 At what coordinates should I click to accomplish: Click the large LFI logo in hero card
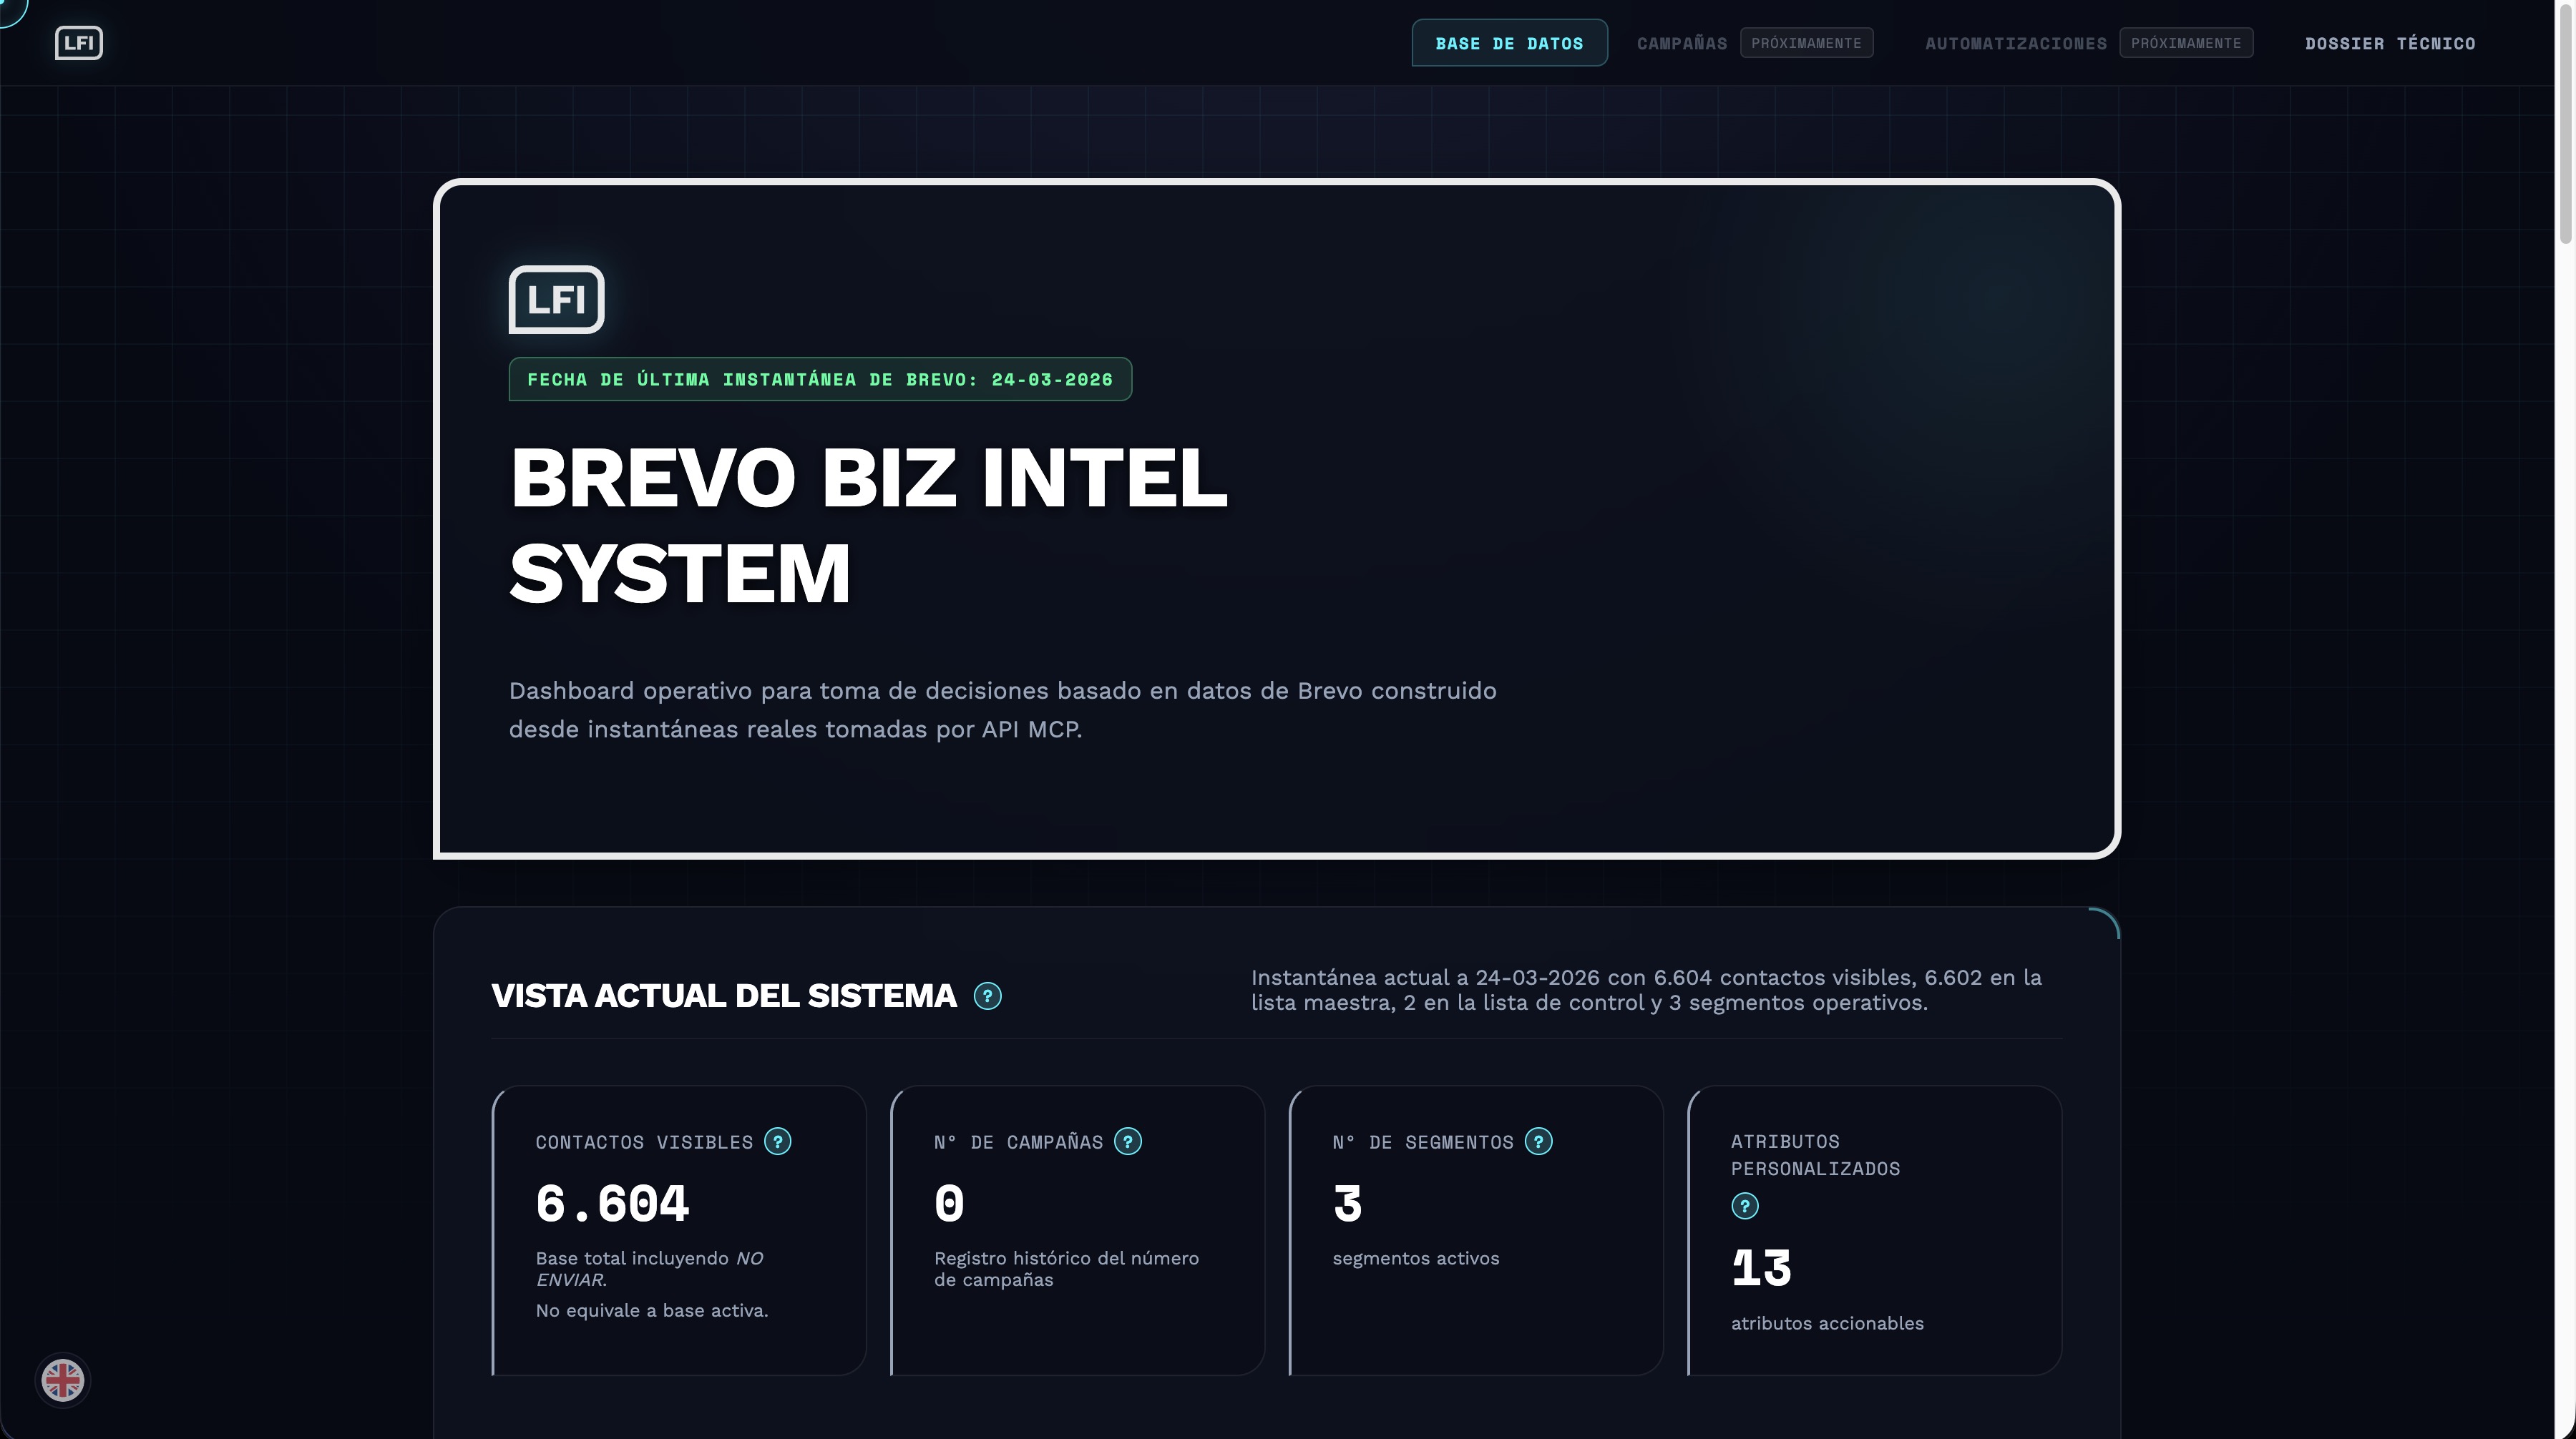click(556, 299)
